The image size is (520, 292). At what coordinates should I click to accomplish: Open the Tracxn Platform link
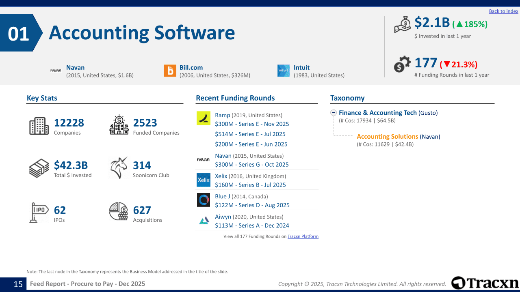303,236
